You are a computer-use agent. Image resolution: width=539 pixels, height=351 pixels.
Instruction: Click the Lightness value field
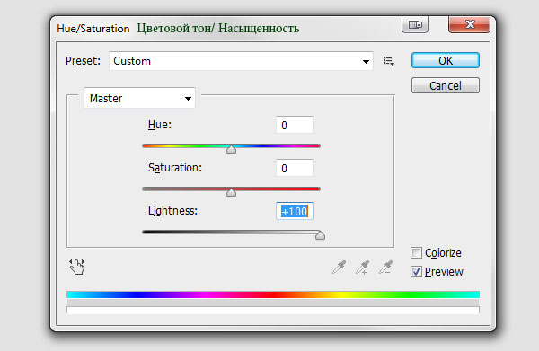295,211
